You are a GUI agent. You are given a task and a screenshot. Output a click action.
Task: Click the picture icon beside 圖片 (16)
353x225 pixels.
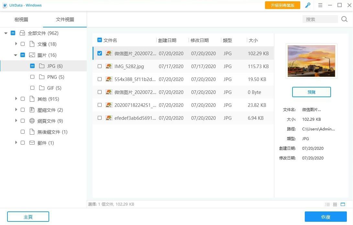point(32,55)
